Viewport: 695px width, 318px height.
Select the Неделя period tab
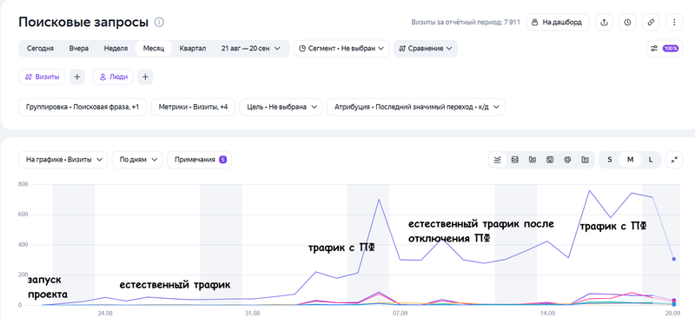tap(116, 49)
